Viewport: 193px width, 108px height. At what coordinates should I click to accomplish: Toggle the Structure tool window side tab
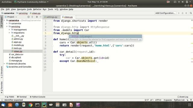click(x=2, y=72)
